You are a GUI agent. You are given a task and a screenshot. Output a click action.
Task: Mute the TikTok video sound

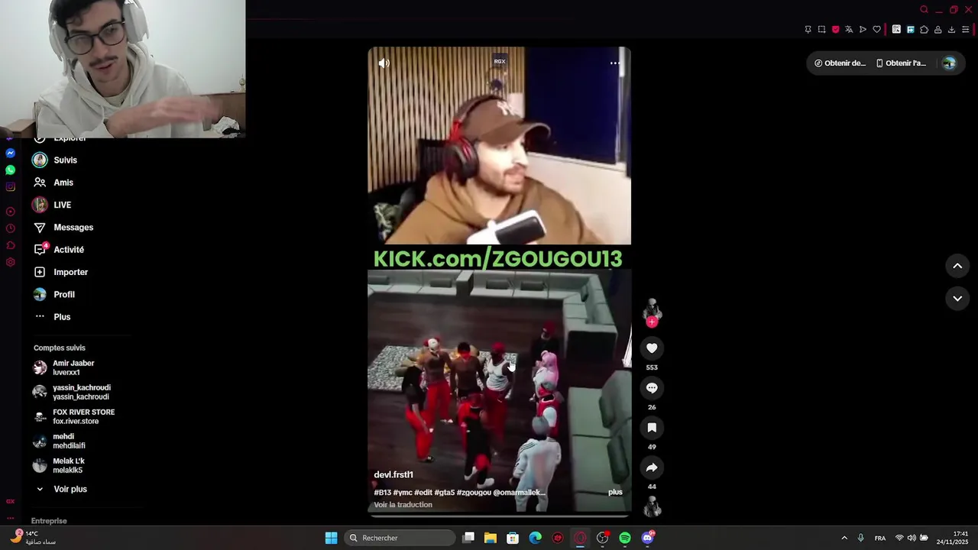(x=384, y=63)
